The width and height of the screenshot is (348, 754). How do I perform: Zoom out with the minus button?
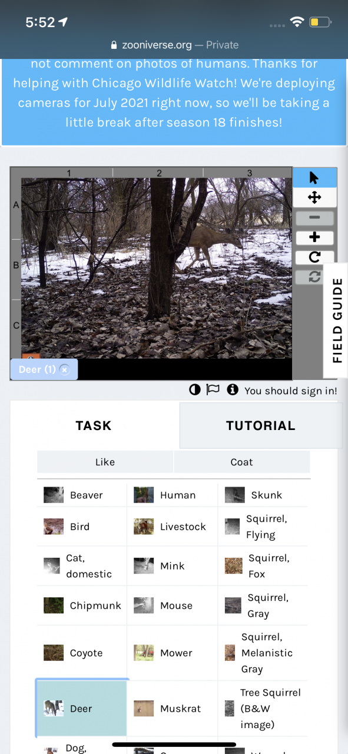[x=314, y=218]
